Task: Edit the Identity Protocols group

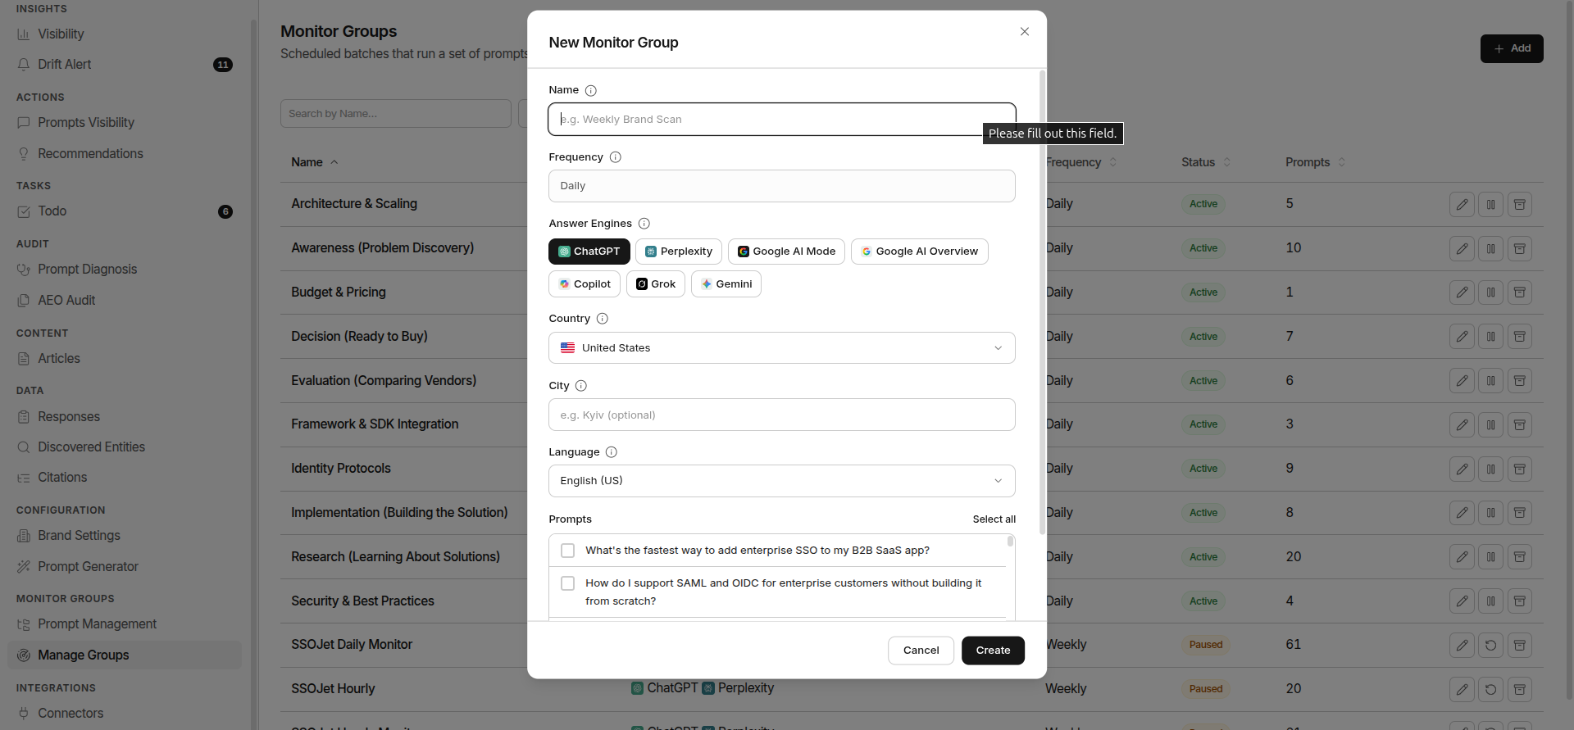Action: coord(1462,469)
